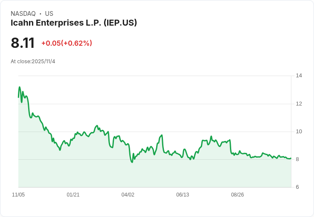Image resolution: width=314 pixels, height=217 pixels.
Task: Click the 8.11 current price value
Action: (23, 43)
